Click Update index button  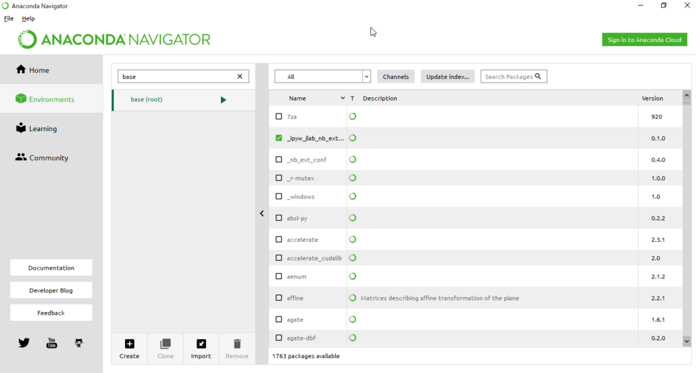point(447,76)
